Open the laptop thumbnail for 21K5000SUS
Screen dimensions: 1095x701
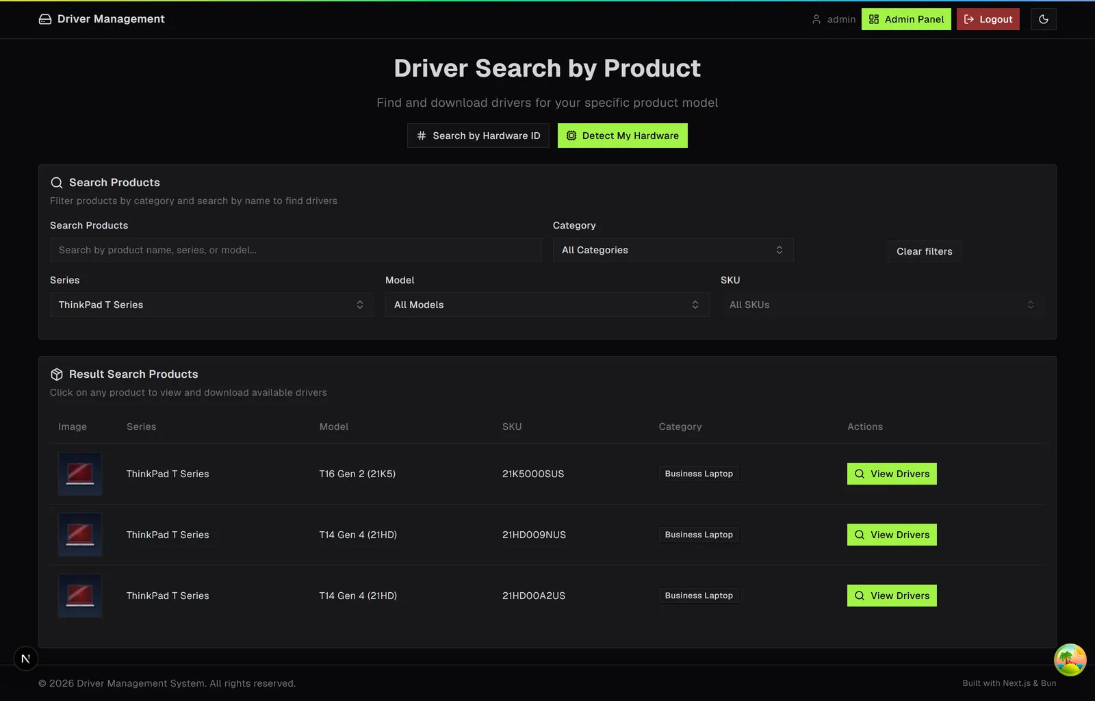click(x=80, y=474)
